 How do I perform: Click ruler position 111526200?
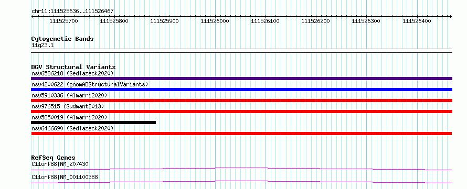point(316,21)
